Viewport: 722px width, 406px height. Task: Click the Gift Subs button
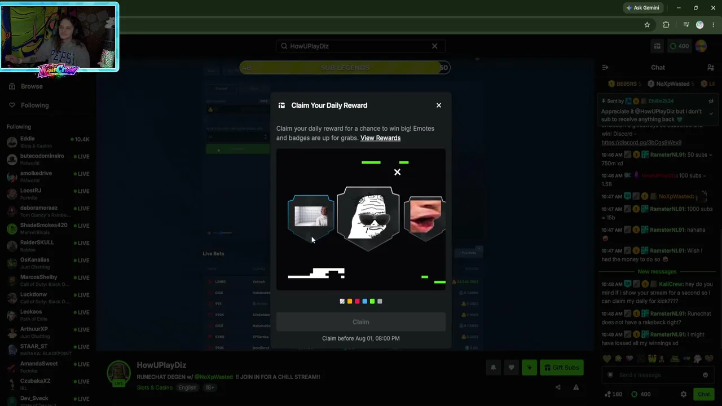pos(561,368)
